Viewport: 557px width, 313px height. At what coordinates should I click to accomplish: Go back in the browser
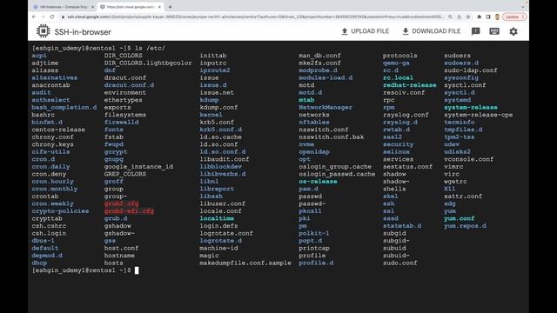[34, 17]
